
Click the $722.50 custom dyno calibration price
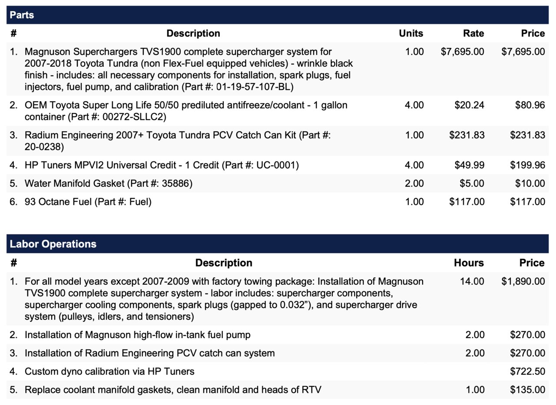pyautogui.click(x=527, y=371)
